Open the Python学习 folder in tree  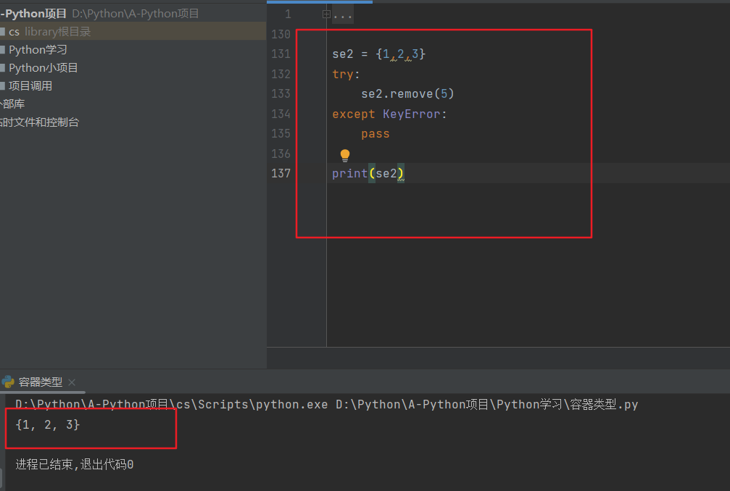[38, 50]
